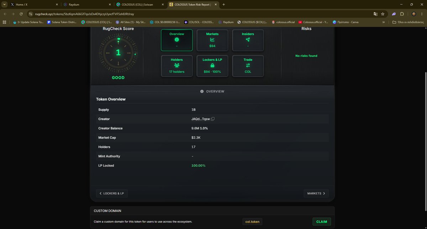Go to previous section LOCKERS & LP
Screen dimensions: 427x229
click(x=112, y=193)
